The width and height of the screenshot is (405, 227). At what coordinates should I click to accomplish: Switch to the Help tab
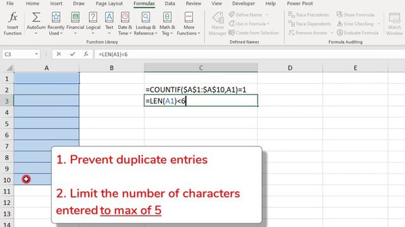click(x=270, y=3)
